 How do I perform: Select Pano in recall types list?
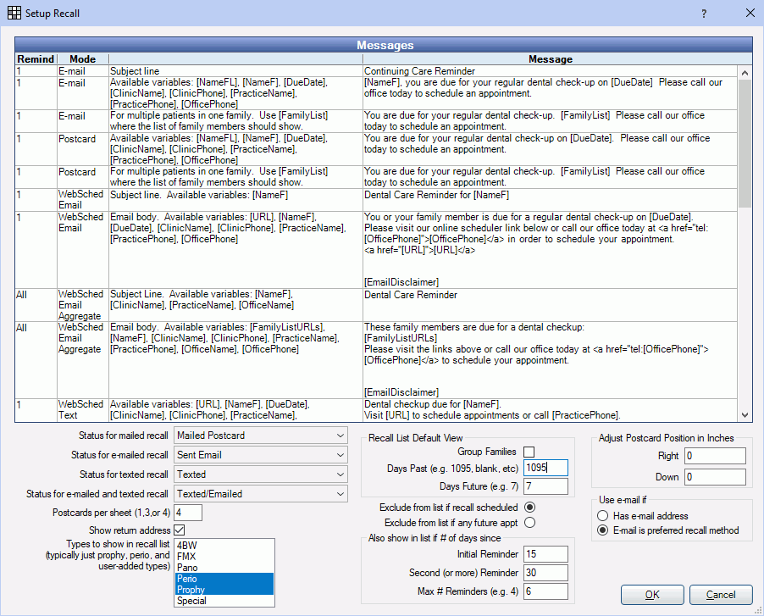[x=224, y=568]
